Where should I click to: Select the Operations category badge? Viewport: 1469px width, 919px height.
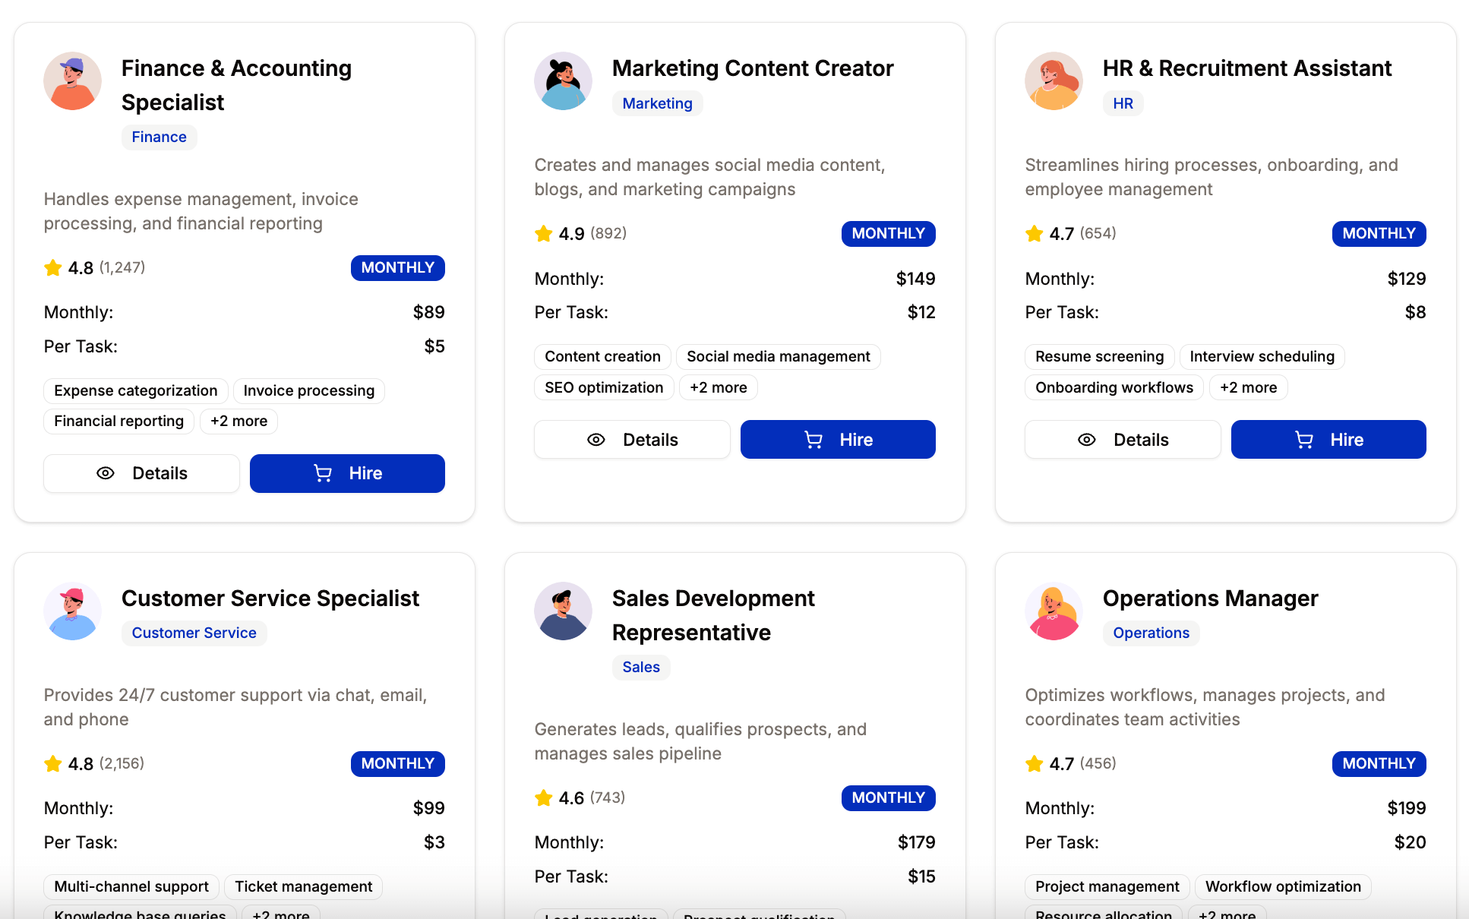click(1151, 633)
